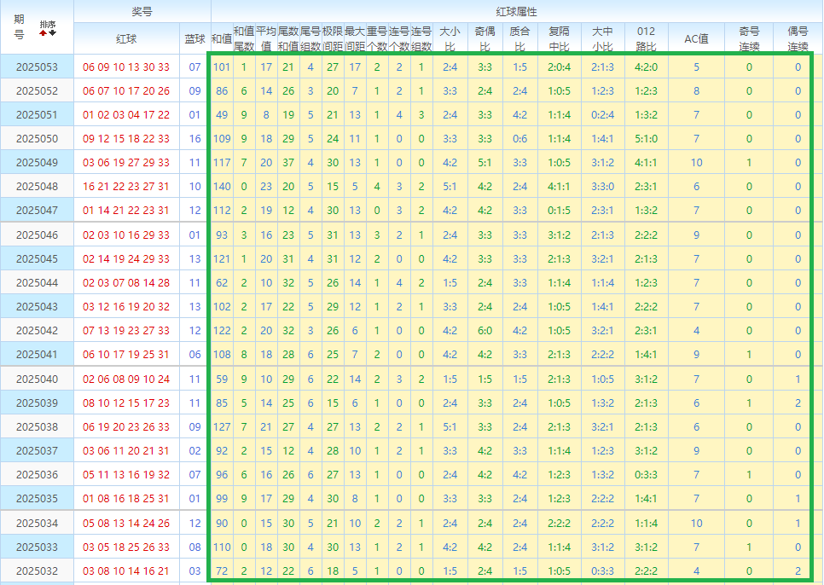This screenshot has height=585, width=824.
Task: Click red balls 06 09 10 13 30 33
Action: (126, 67)
